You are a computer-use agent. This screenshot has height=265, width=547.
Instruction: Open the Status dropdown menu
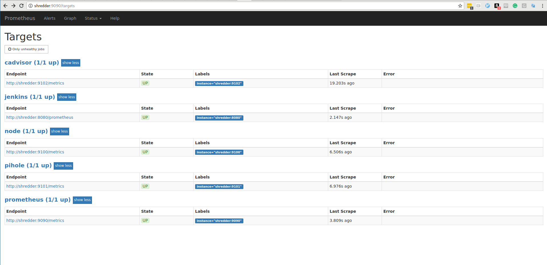click(93, 18)
